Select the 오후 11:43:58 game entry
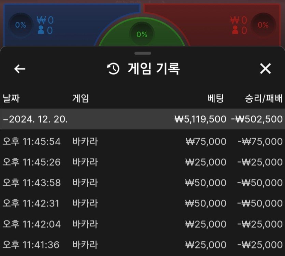This screenshot has height=256, width=285. tap(143, 183)
